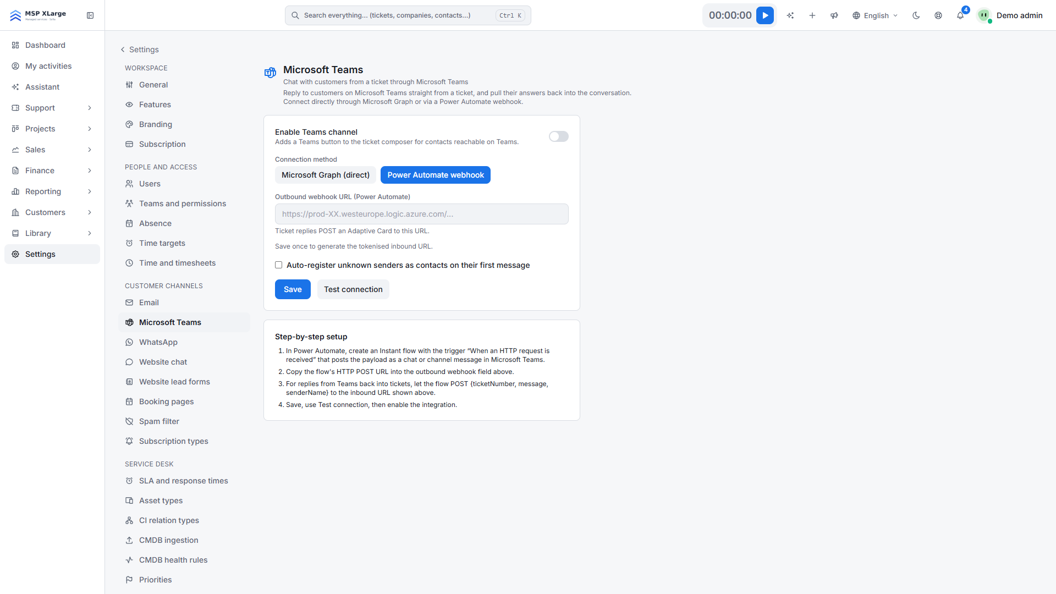Viewport: 1056px width, 594px height.
Task: Click the Website lead forms icon
Action: tap(129, 382)
